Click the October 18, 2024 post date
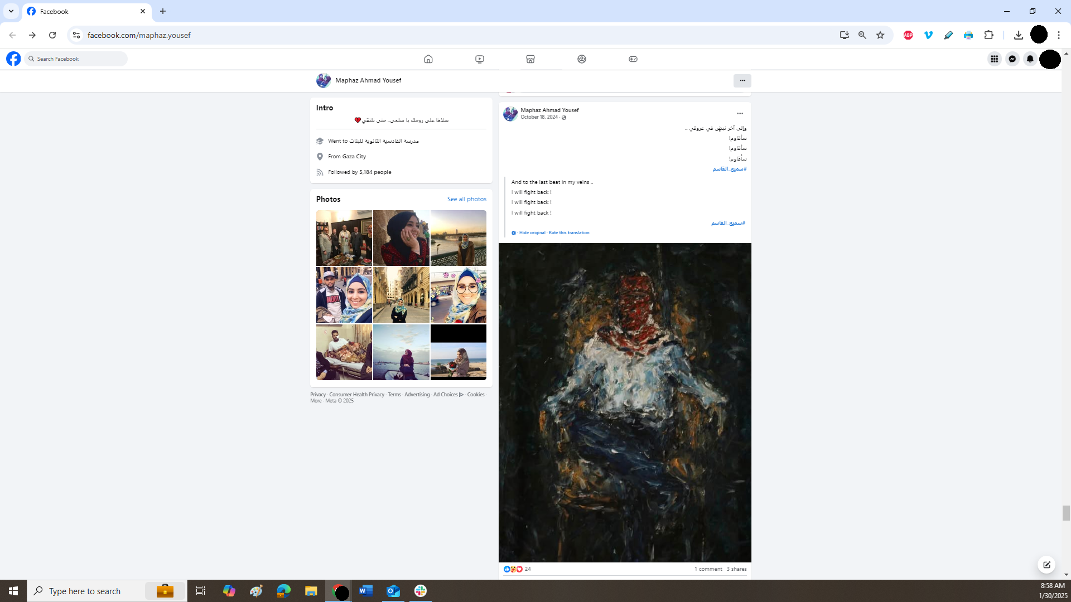The image size is (1071, 602). tap(539, 117)
